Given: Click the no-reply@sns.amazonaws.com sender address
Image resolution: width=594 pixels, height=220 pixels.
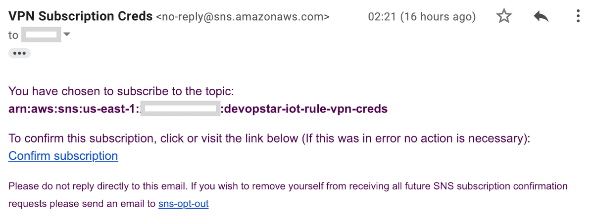Looking at the screenshot, I should tap(243, 17).
